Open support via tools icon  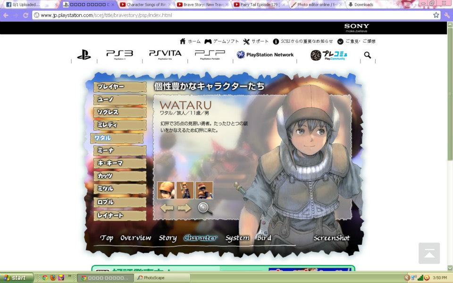pos(256,42)
